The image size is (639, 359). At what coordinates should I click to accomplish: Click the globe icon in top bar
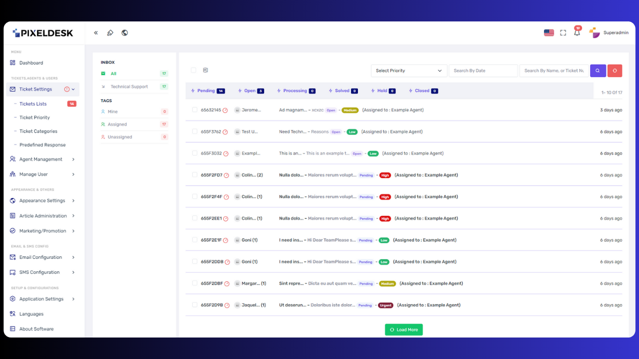125,33
